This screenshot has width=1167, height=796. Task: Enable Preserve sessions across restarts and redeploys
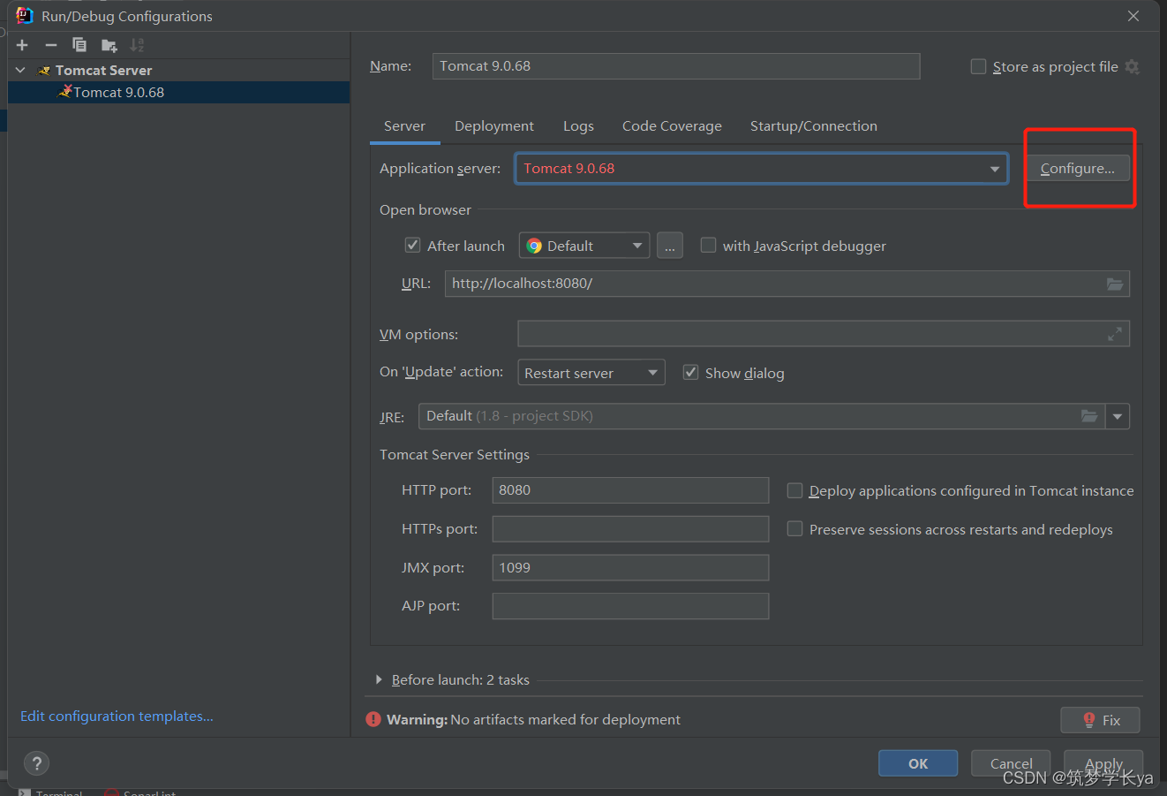(x=794, y=528)
